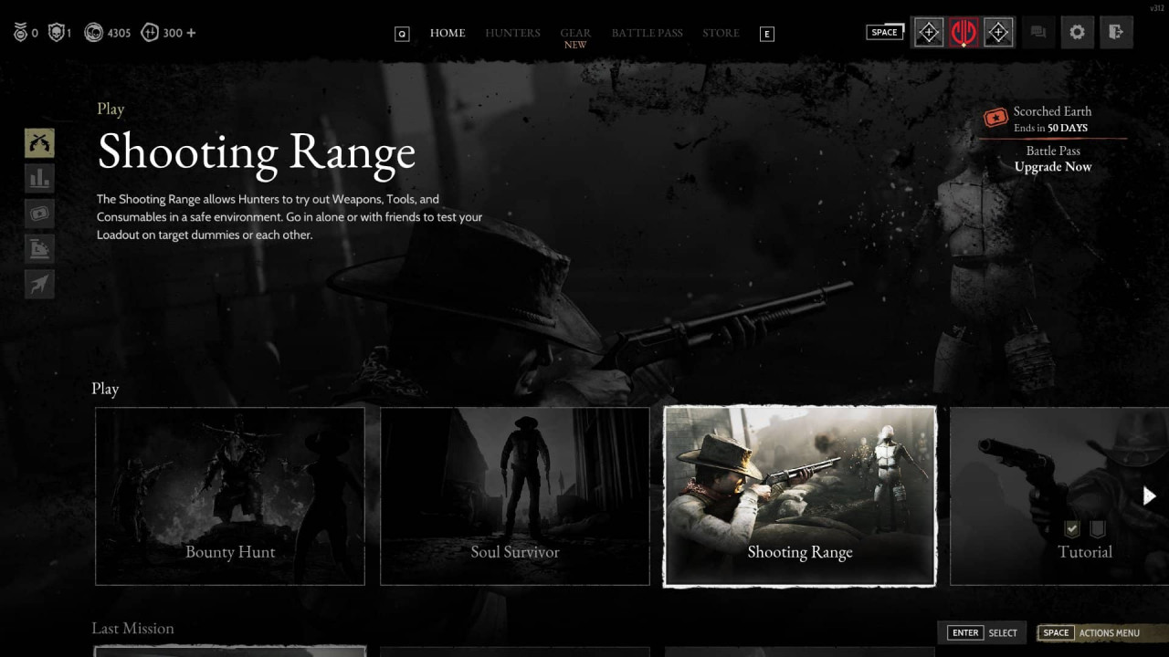This screenshot has width=1169, height=657.
Task: Click the orange Scorched Earth ticket icon
Action: tap(995, 118)
